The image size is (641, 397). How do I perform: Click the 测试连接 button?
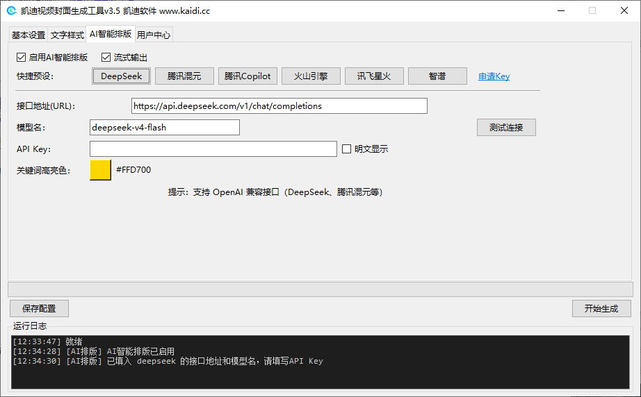coord(506,127)
